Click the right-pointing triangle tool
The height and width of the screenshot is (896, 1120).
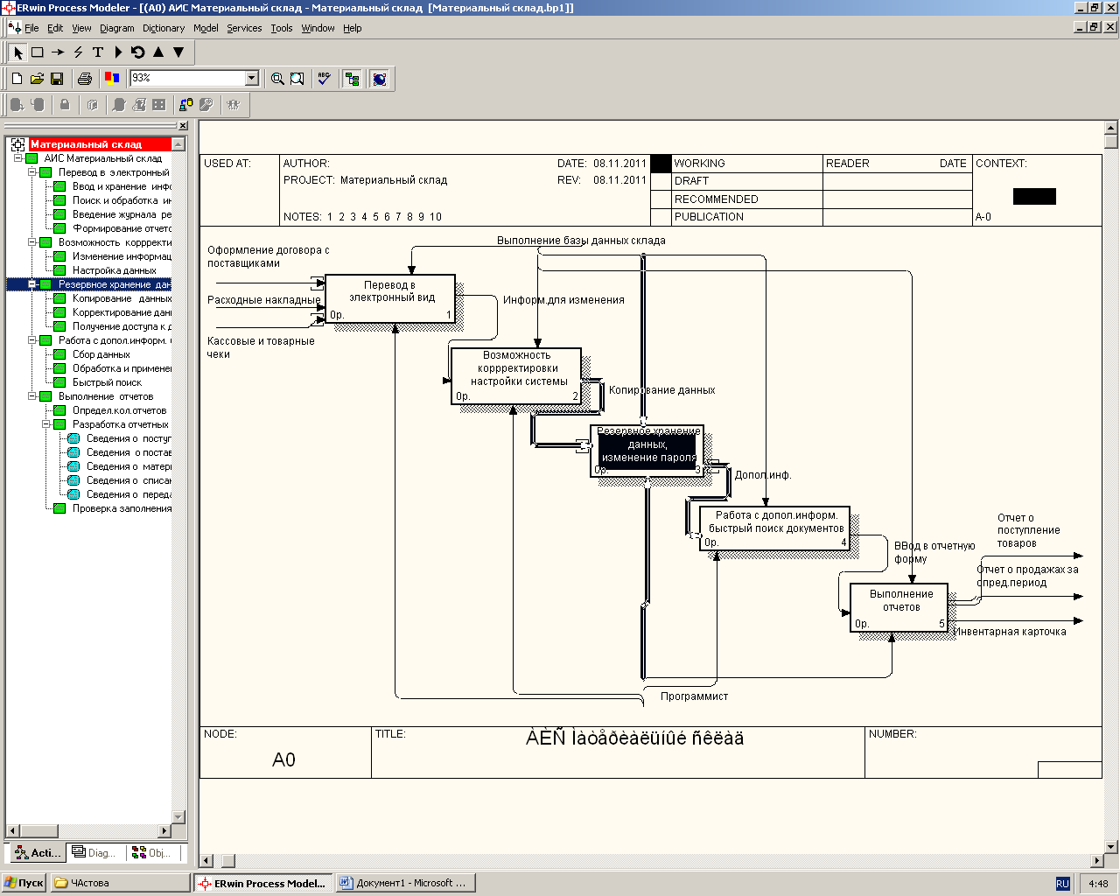point(118,52)
